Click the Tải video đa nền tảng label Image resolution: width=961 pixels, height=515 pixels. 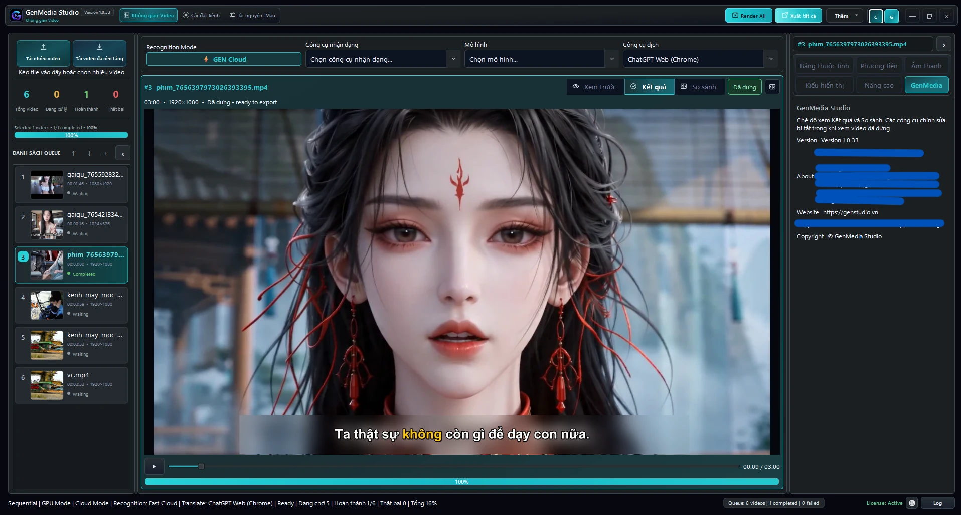[99, 59]
